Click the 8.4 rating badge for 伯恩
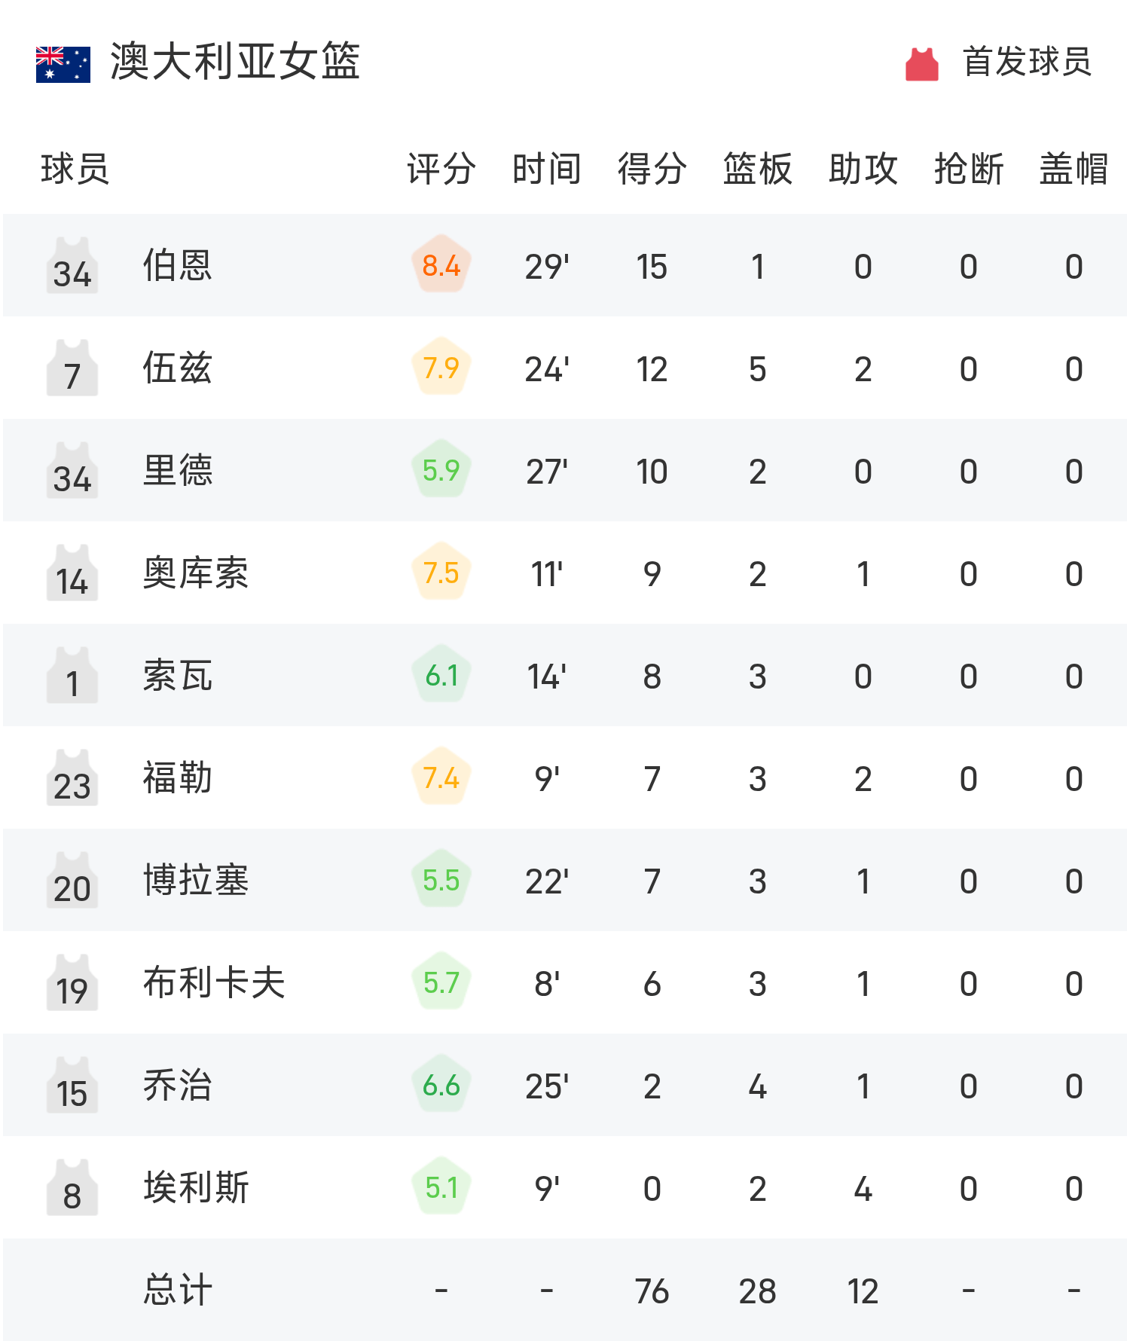This screenshot has width=1130, height=1344. click(x=441, y=265)
